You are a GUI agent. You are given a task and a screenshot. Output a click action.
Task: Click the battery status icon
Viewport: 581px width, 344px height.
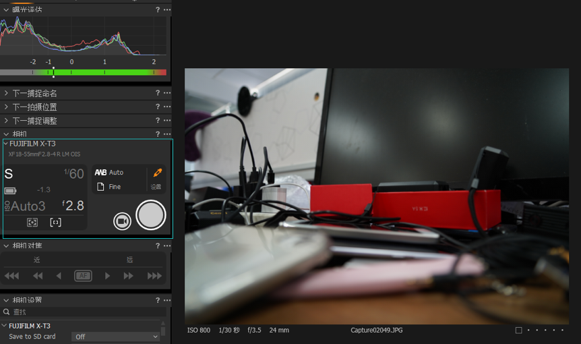click(x=10, y=190)
